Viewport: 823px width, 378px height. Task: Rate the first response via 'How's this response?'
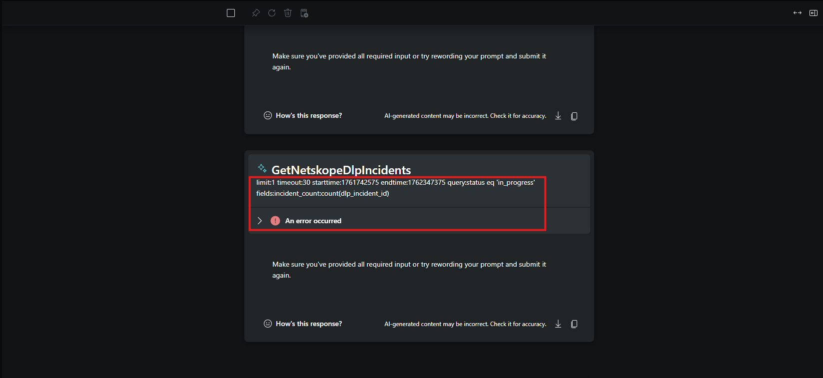click(x=303, y=115)
